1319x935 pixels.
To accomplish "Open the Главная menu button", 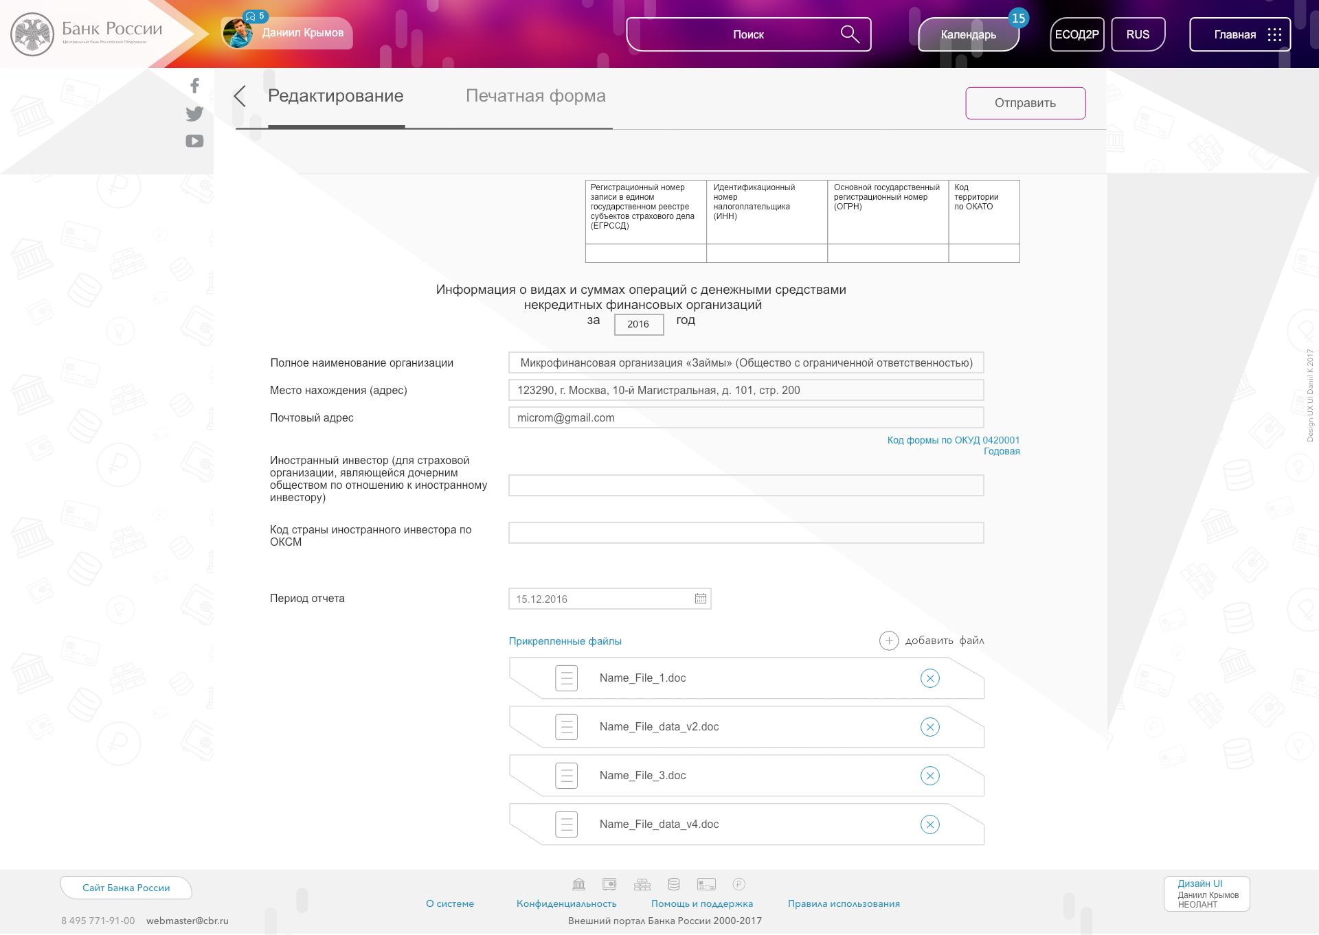I will [x=1240, y=34].
